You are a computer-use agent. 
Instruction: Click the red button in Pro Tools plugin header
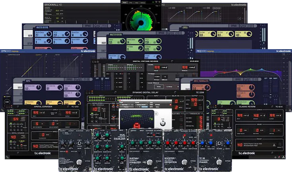[x=170, y=105]
